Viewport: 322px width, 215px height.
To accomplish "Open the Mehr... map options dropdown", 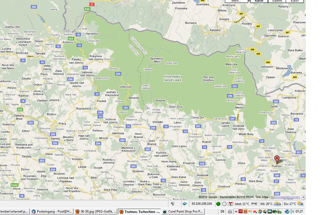I will pyautogui.click(x=237, y=1).
